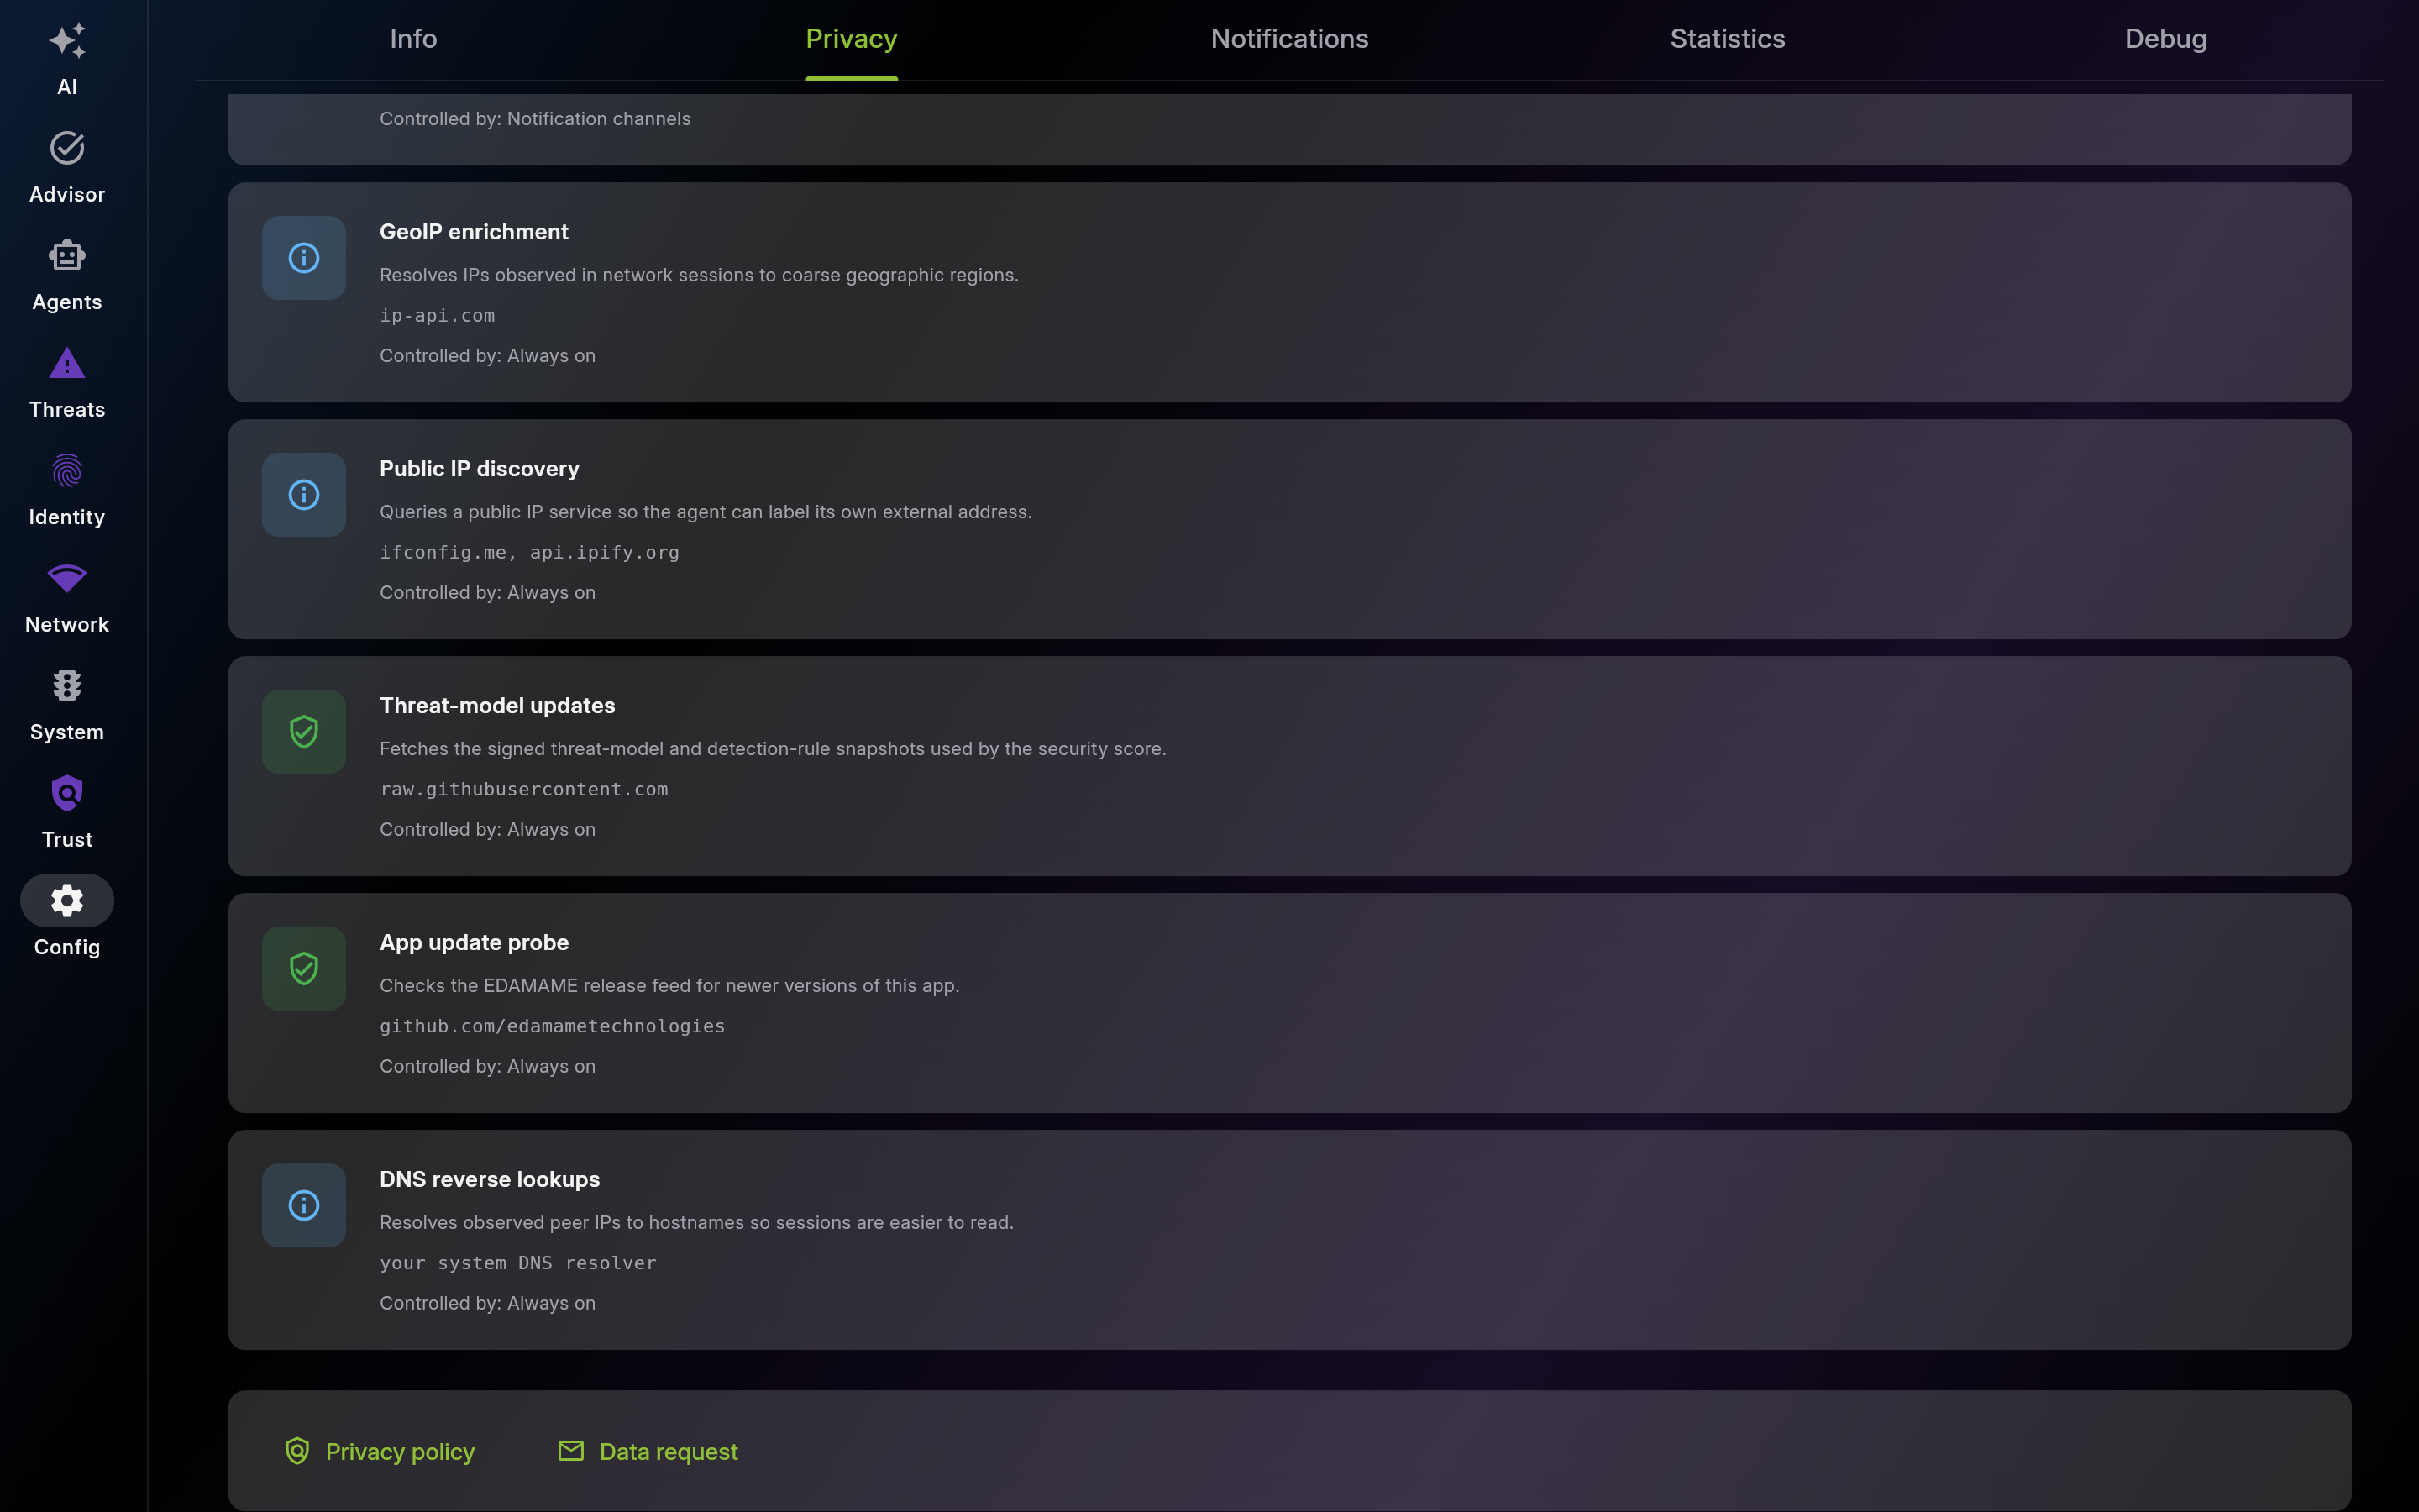The height and width of the screenshot is (1512, 2419).
Task: Click description about EDAMAME release feed
Action: [669, 986]
